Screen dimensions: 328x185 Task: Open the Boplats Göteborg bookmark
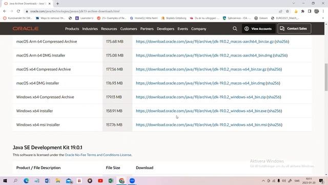[x=174, y=18]
